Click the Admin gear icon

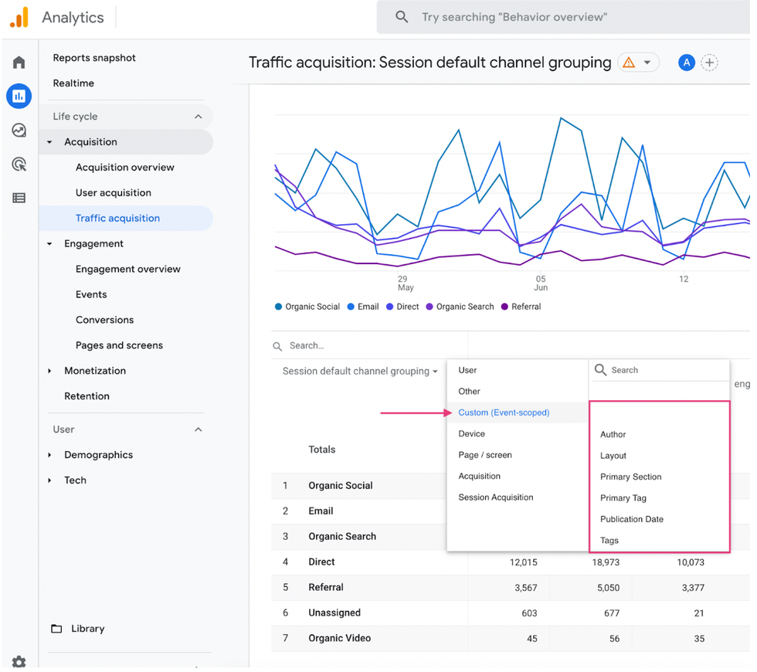click(x=19, y=662)
